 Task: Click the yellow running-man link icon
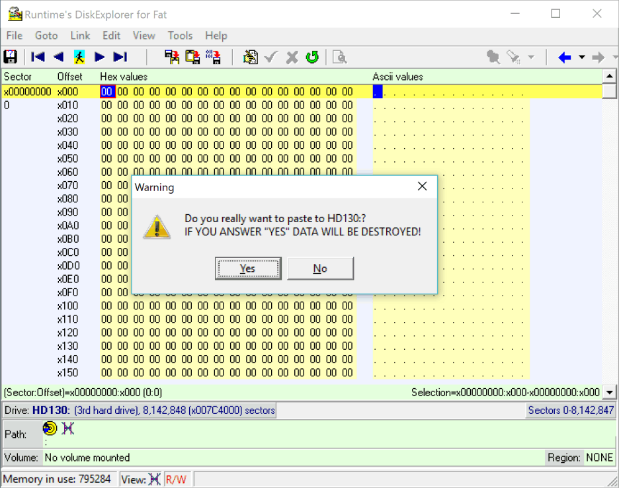click(x=79, y=57)
